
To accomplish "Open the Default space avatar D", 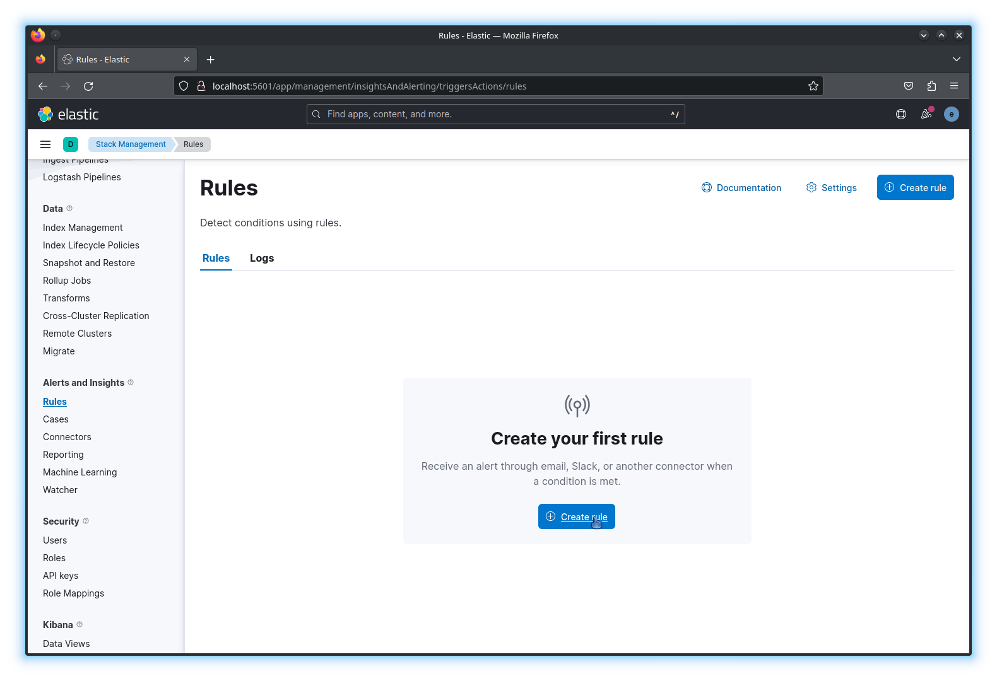I will point(71,144).
